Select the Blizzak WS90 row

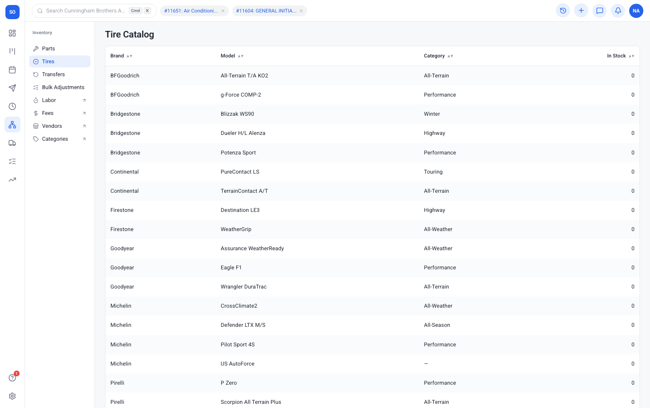[372, 114]
